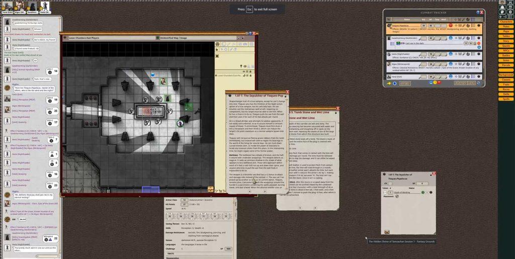
Task: Click the blue faction icon in Combat Tracker footer
Action: point(394,83)
